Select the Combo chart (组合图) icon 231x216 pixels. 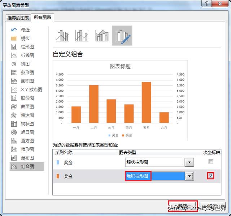click(14, 166)
